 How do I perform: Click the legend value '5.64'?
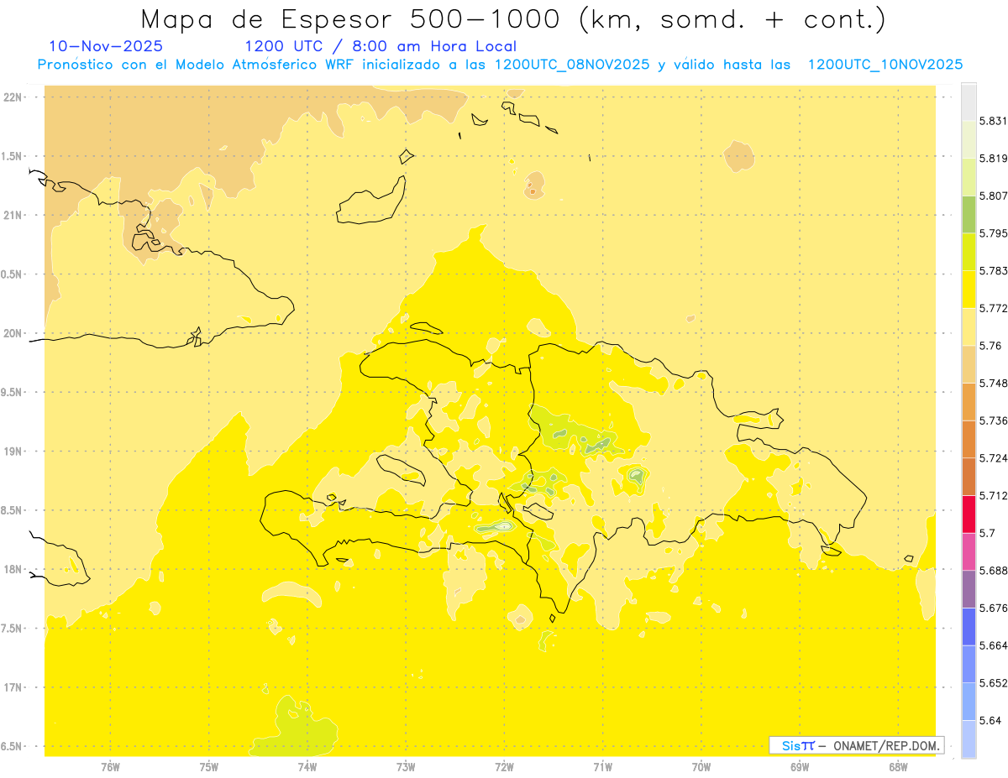990,720
